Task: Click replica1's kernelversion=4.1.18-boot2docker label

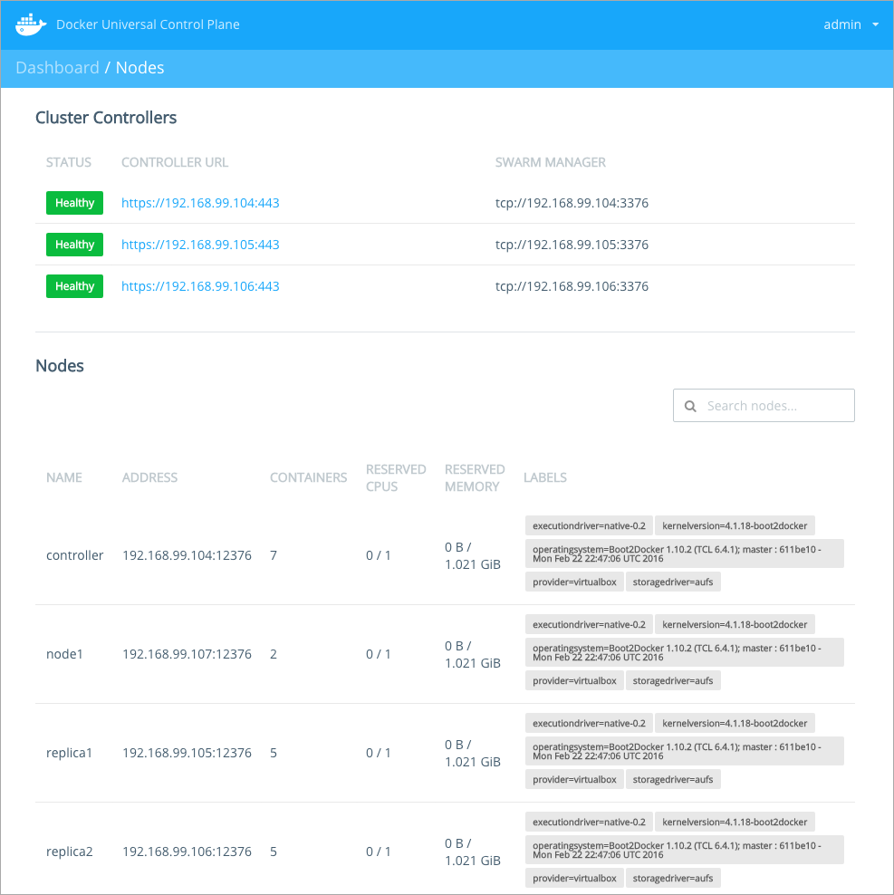Action: [x=735, y=723]
